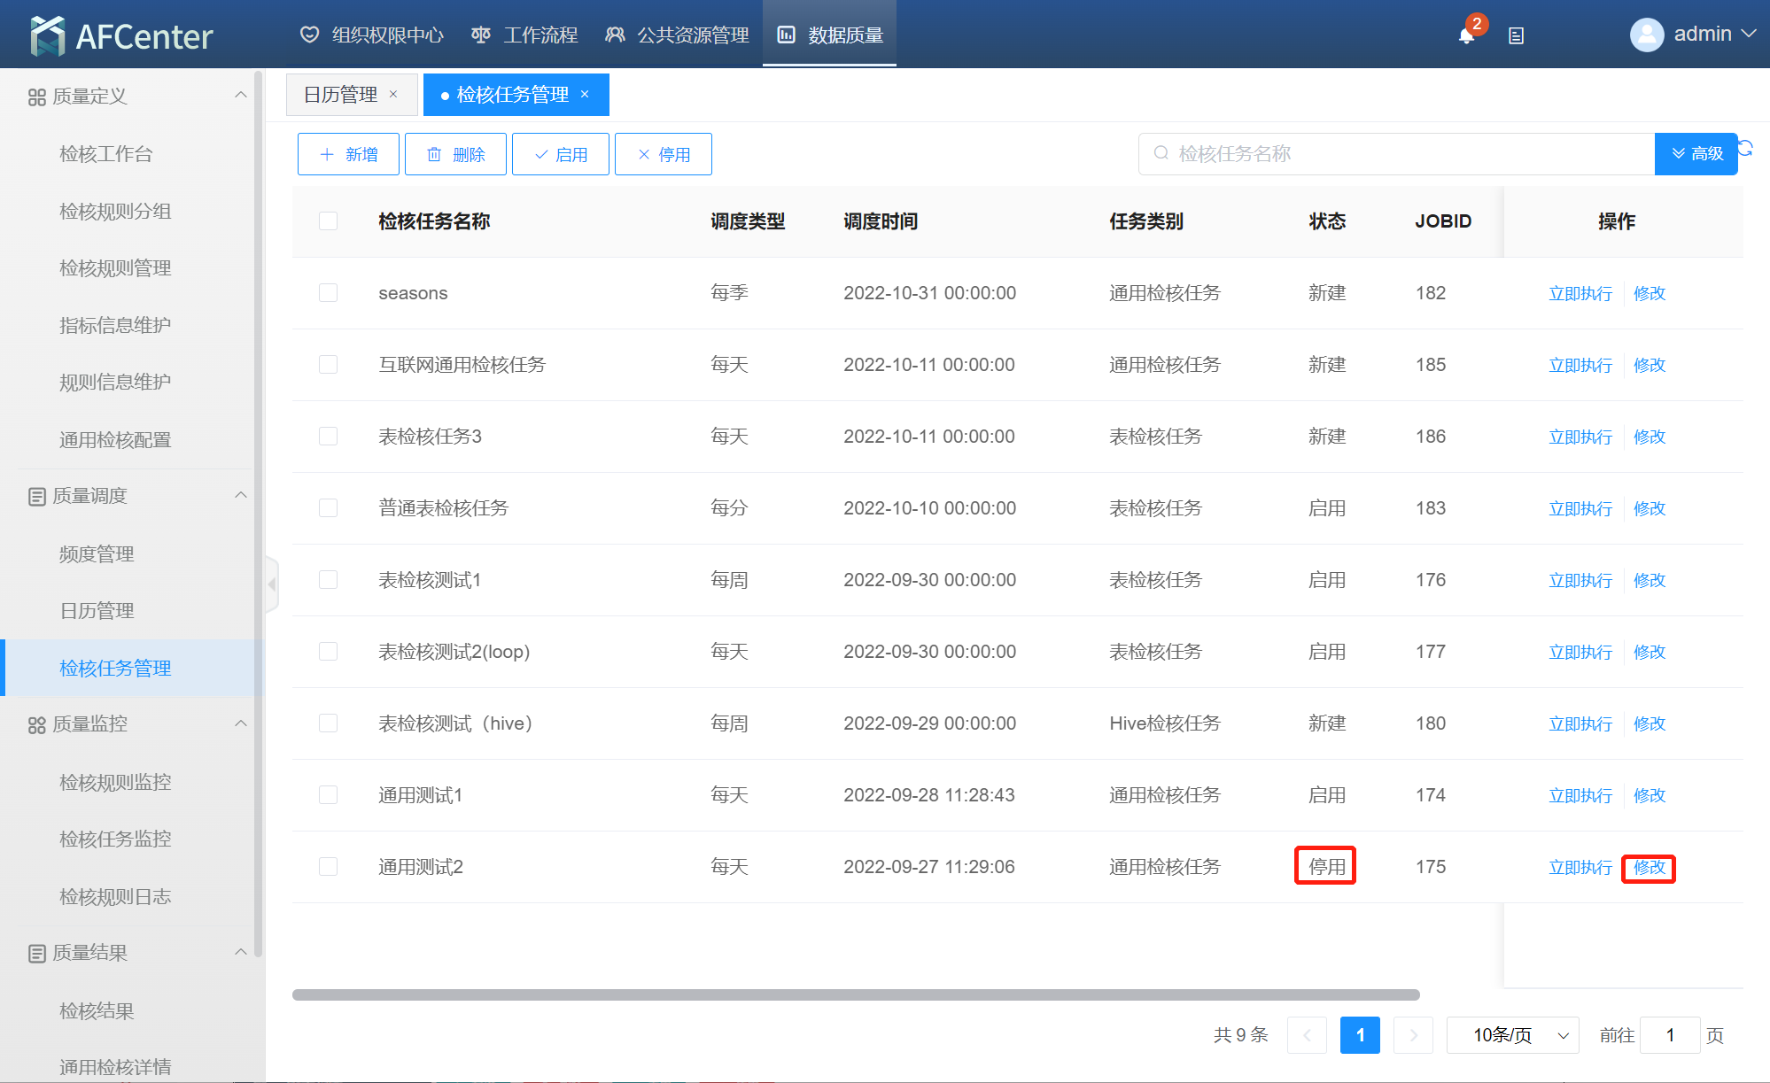Click the refresh icon beside advanced button
Screen dimensions: 1770x1083
[x=1746, y=148]
